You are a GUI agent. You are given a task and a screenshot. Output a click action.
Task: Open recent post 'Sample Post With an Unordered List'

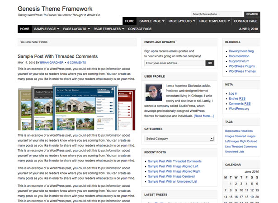click(x=173, y=181)
